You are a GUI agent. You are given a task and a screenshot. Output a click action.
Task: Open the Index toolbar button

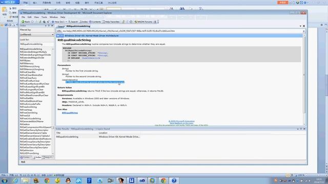tap(84, 21)
